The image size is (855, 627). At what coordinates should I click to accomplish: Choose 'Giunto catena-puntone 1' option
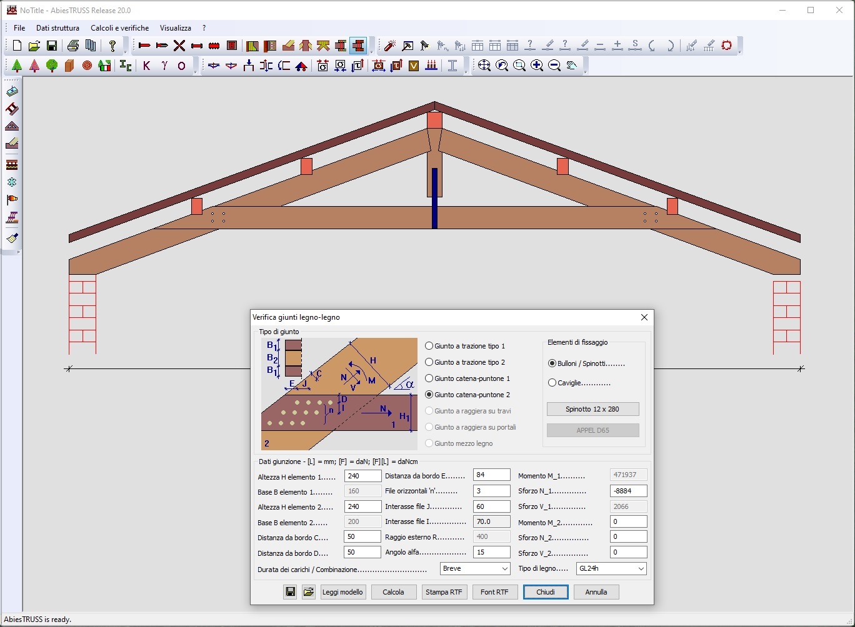click(467, 378)
